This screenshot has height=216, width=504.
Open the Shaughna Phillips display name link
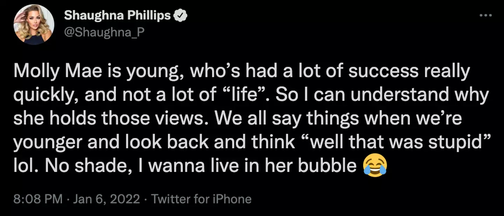117,16
